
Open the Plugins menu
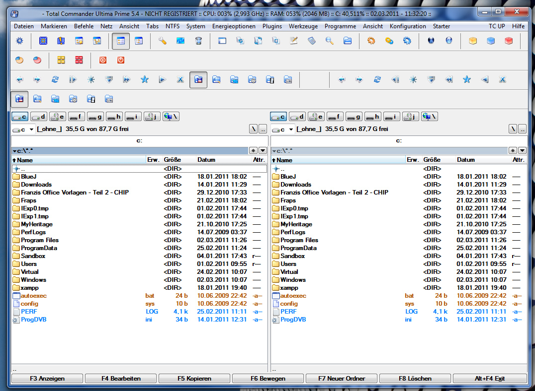[x=272, y=26]
